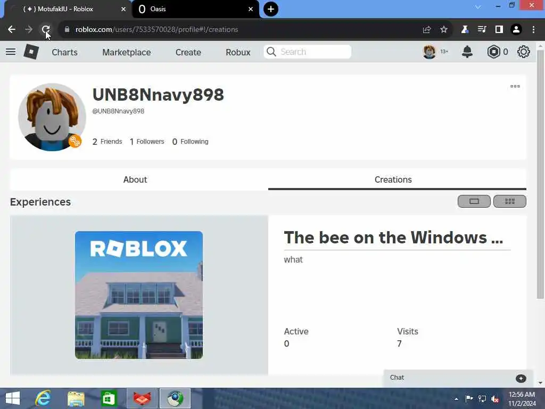The width and height of the screenshot is (545, 409).
Task: Click the address bar URL
Action: (157, 30)
